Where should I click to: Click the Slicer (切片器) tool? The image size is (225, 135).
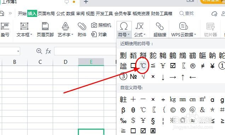pyautogui.click(x=210, y=30)
